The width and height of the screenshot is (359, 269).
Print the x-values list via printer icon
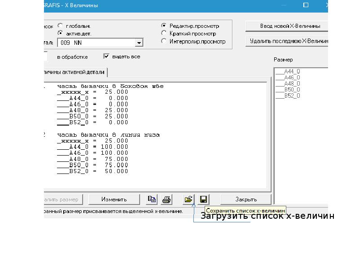166,200
